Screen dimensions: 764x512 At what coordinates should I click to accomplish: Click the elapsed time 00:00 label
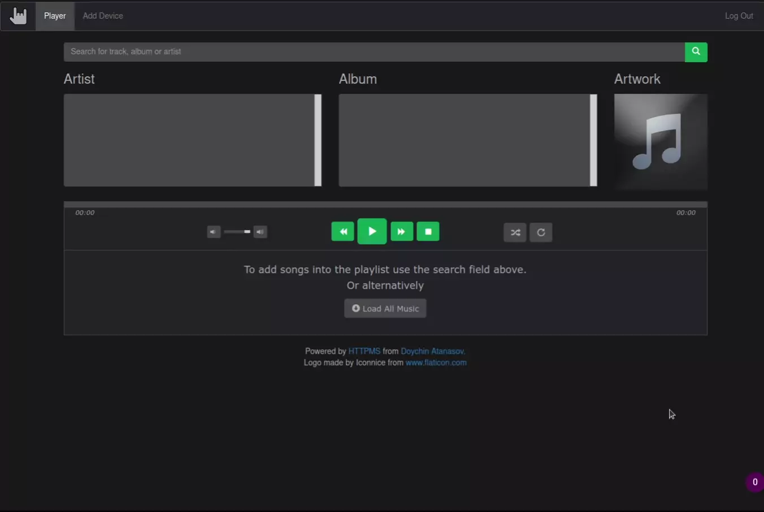(x=85, y=212)
